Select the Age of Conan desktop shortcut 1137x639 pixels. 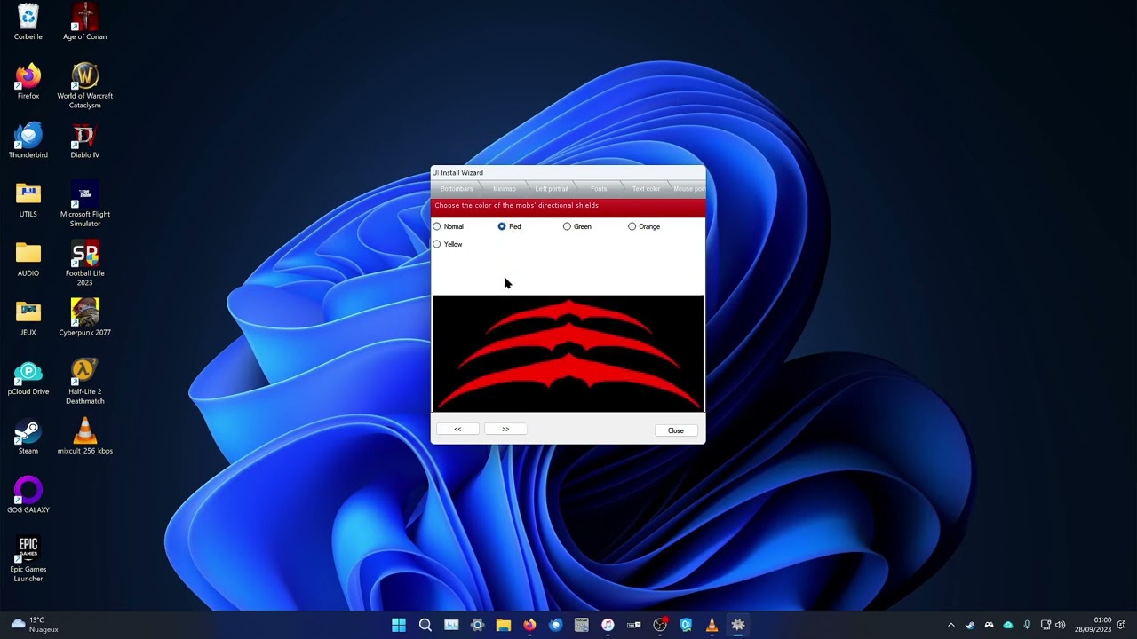tap(85, 23)
